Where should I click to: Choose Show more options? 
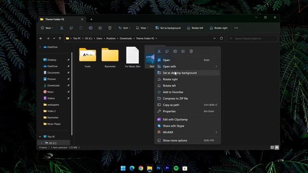188,140
